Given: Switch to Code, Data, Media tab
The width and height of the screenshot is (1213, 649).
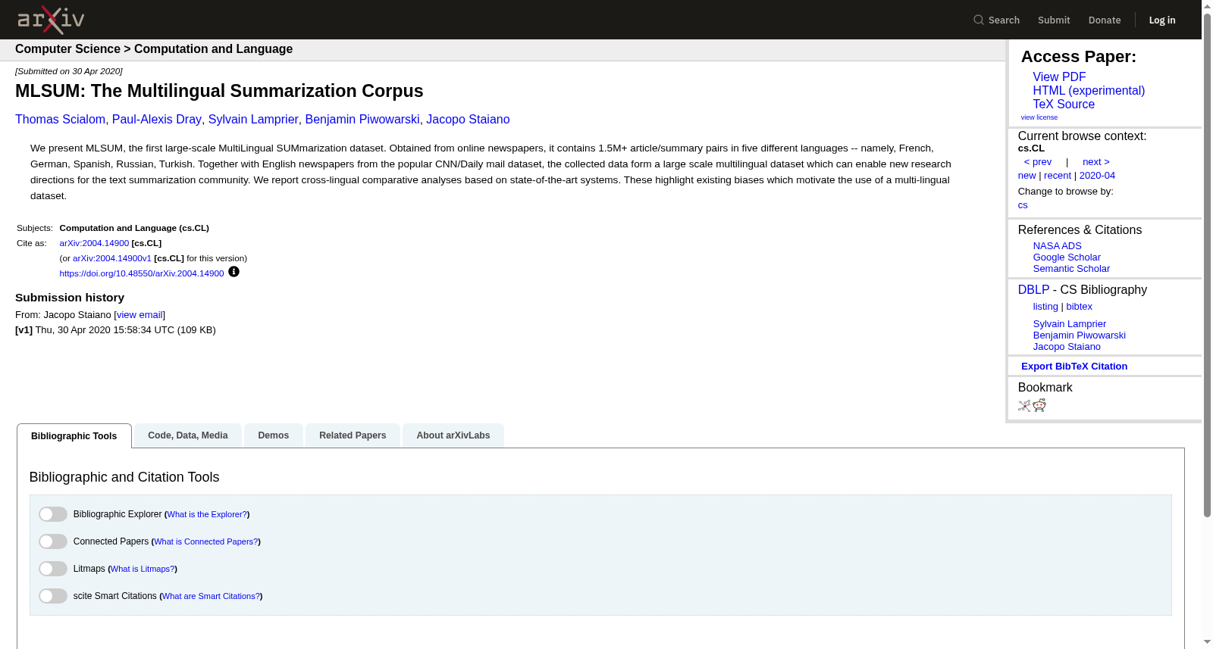Looking at the screenshot, I should [x=188, y=435].
